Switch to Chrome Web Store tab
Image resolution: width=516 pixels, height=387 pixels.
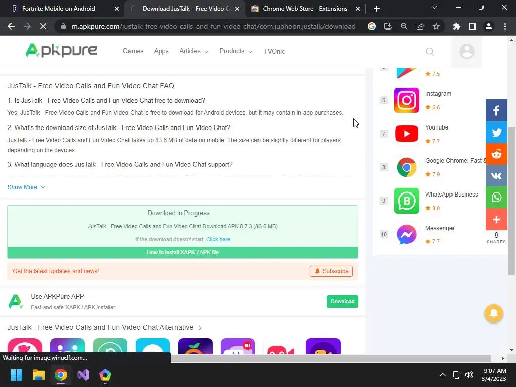pyautogui.click(x=304, y=9)
